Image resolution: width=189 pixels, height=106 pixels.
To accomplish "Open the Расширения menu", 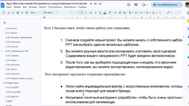I will tap(70, 7).
